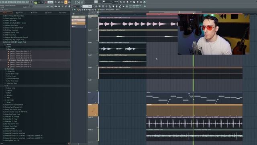The image size is (257, 145).
Task: Select the Playback speaker tool in the playlist
Action: tap(95, 10)
